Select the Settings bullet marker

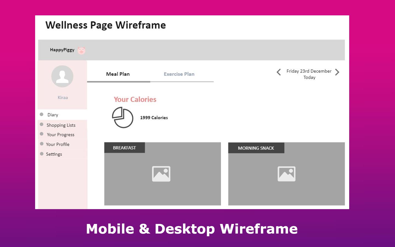coord(42,154)
